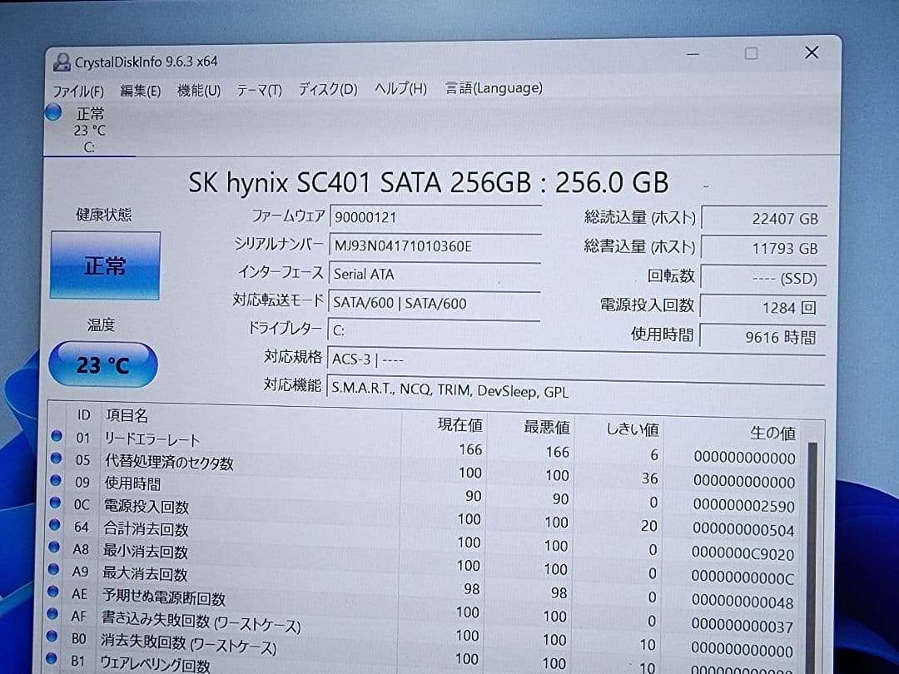Click the blue status orb above drive C:
Image resolution: width=899 pixels, height=674 pixels.
click(53, 112)
